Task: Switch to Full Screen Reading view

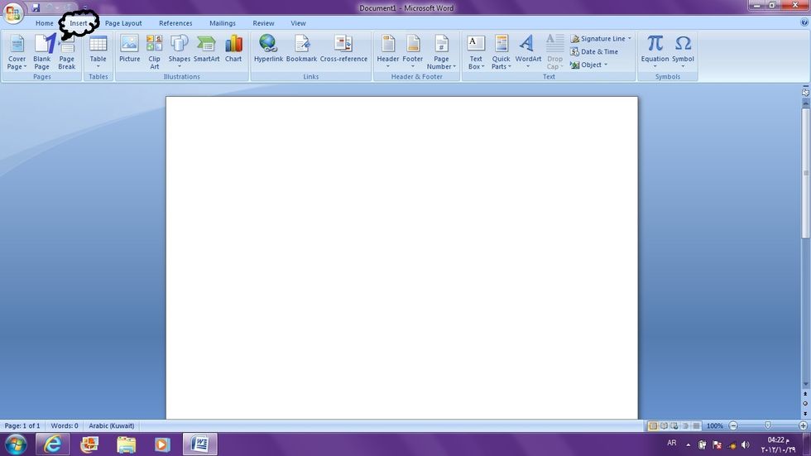Action: (664, 426)
